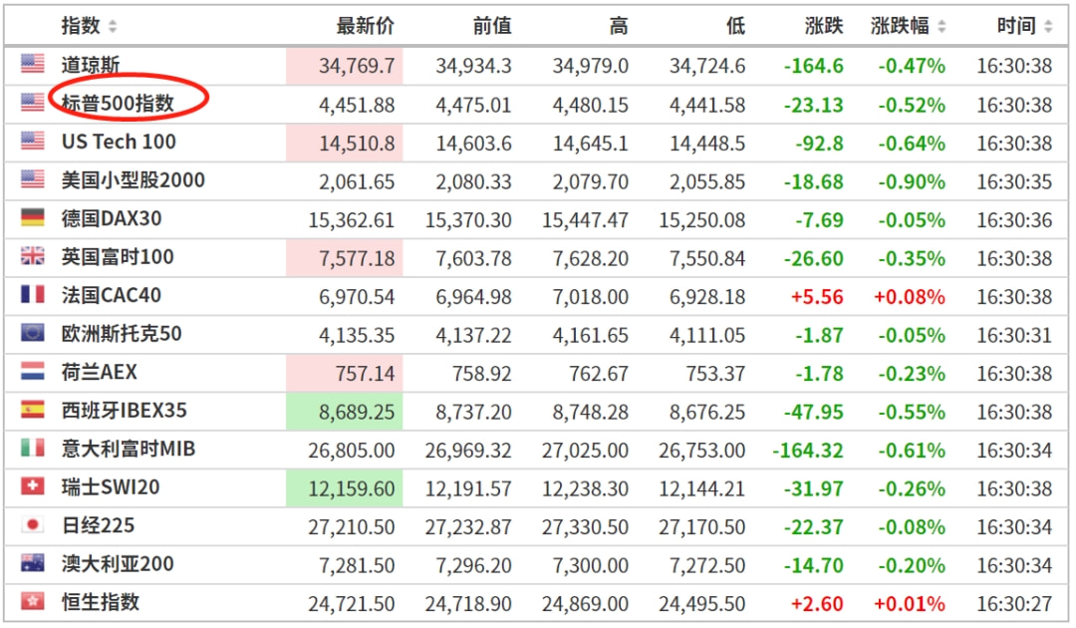This screenshot has width=1076, height=628.
Task: Select the highlighted price 14,510.8
Action: pyautogui.click(x=357, y=143)
